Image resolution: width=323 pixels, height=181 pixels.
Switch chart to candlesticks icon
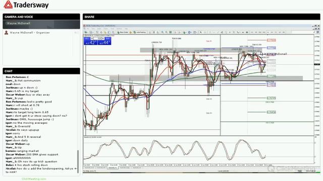pos(153,32)
